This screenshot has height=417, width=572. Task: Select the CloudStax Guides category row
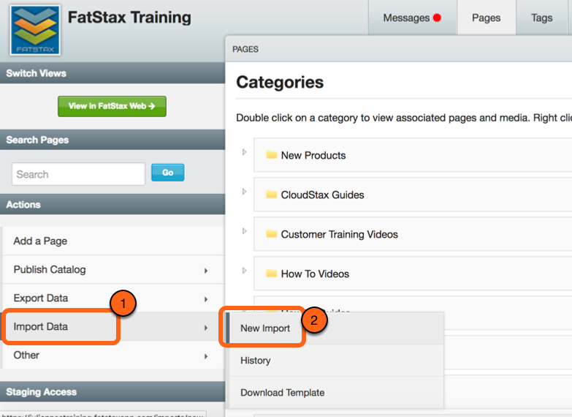413,195
